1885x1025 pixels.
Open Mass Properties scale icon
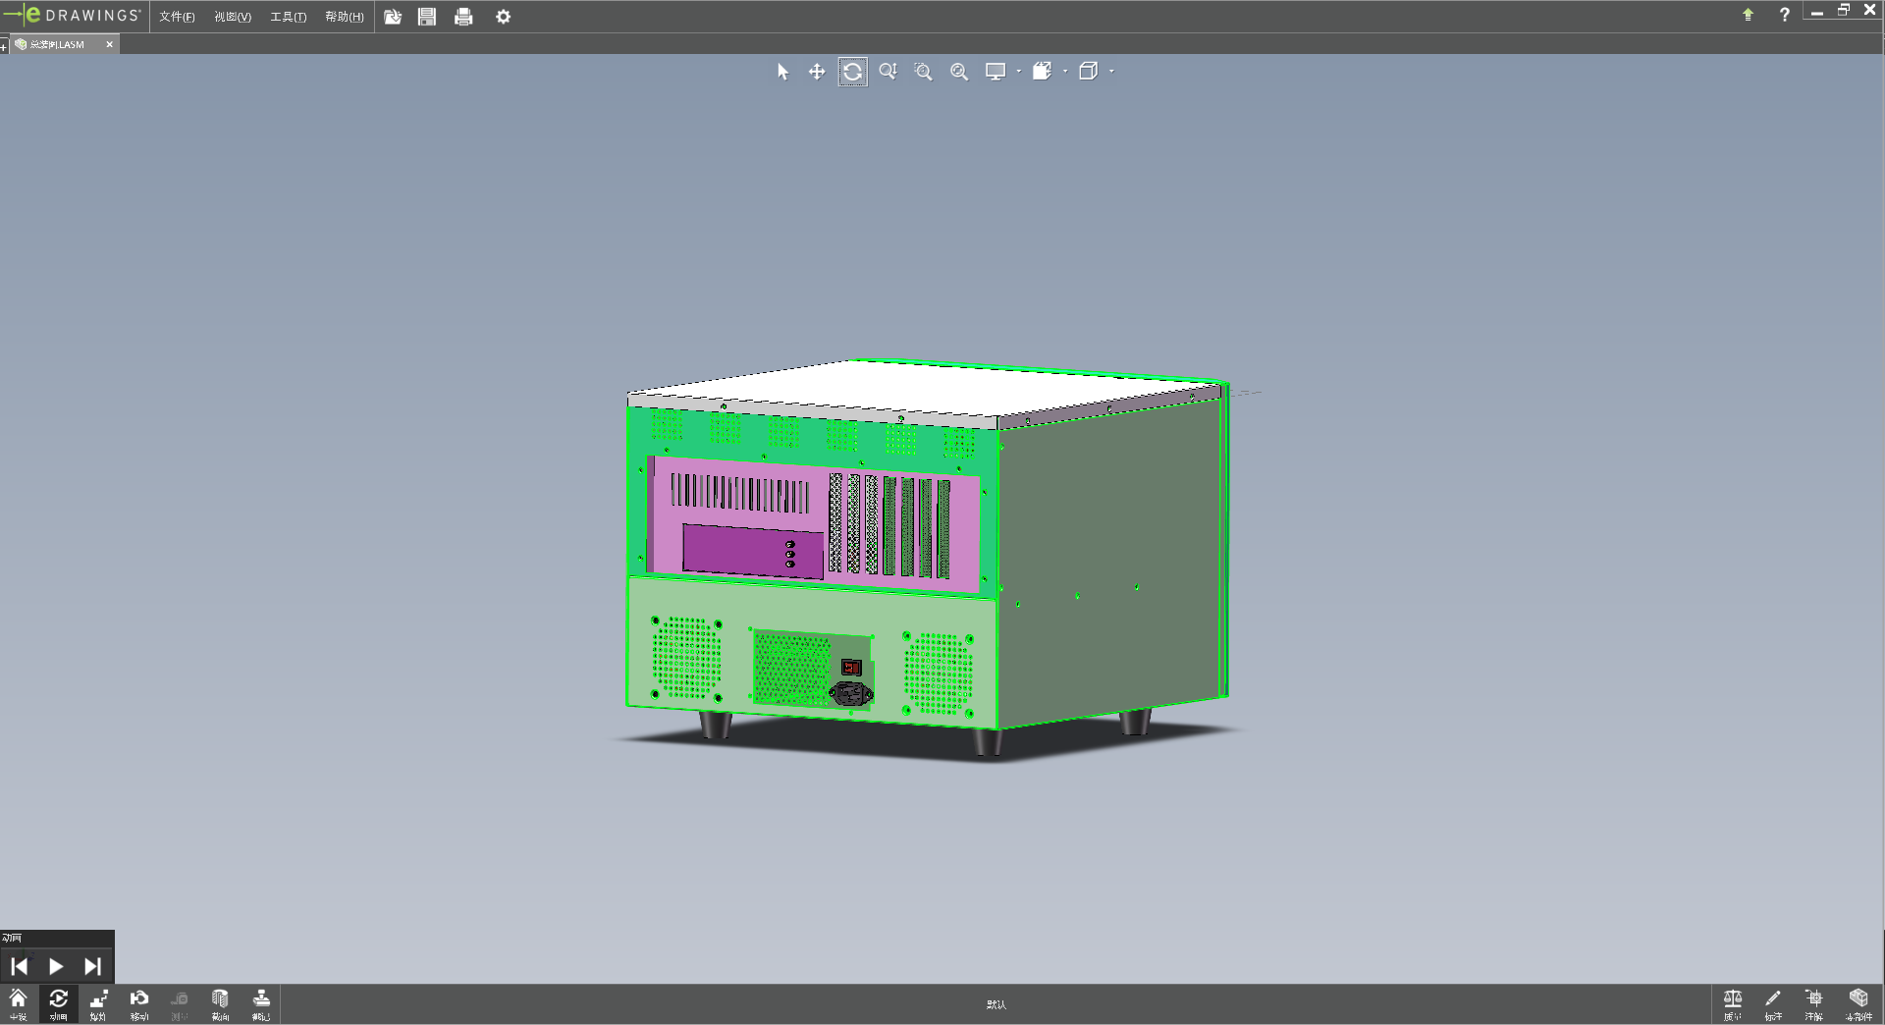tap(1733, 1003)
